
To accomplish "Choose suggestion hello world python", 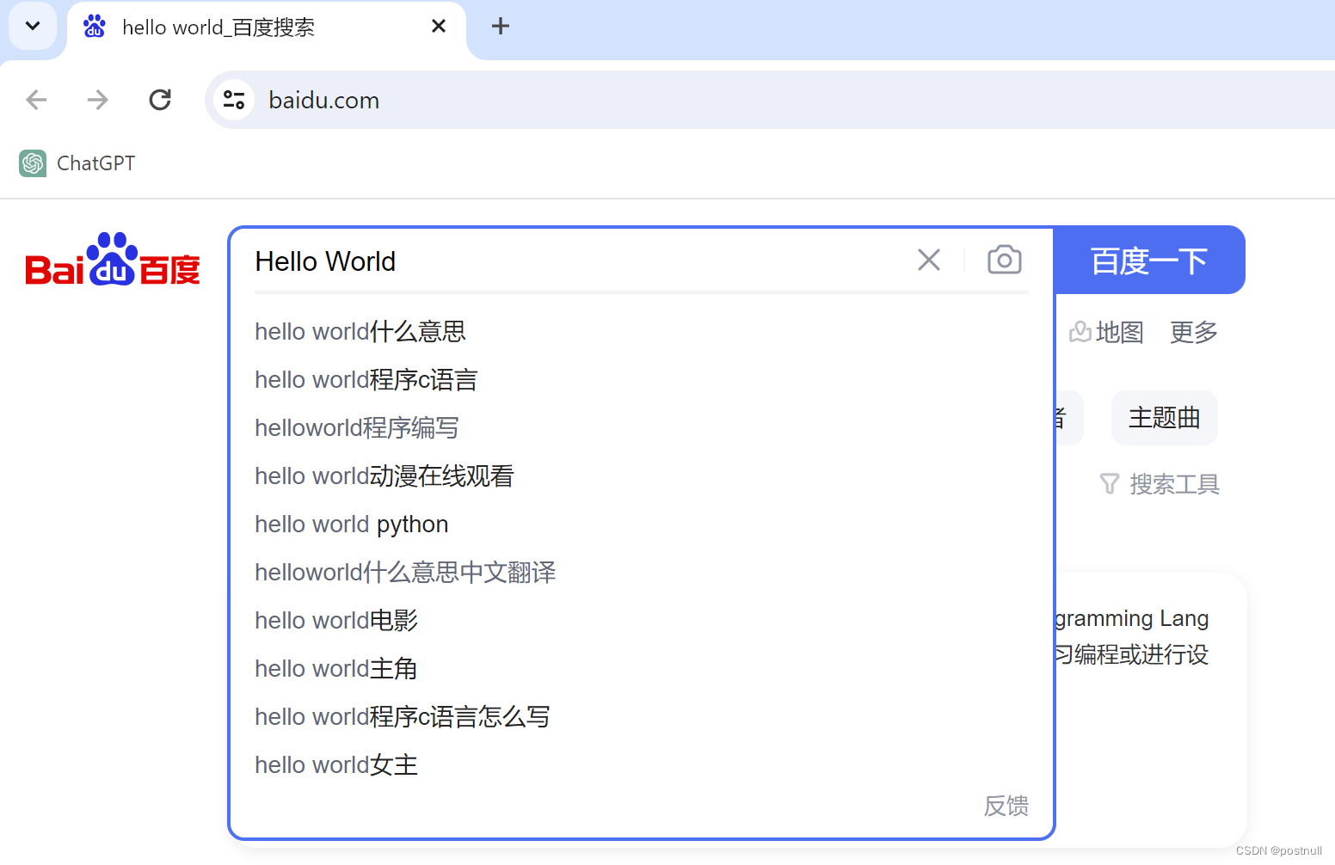I will (x=641, y=525).
